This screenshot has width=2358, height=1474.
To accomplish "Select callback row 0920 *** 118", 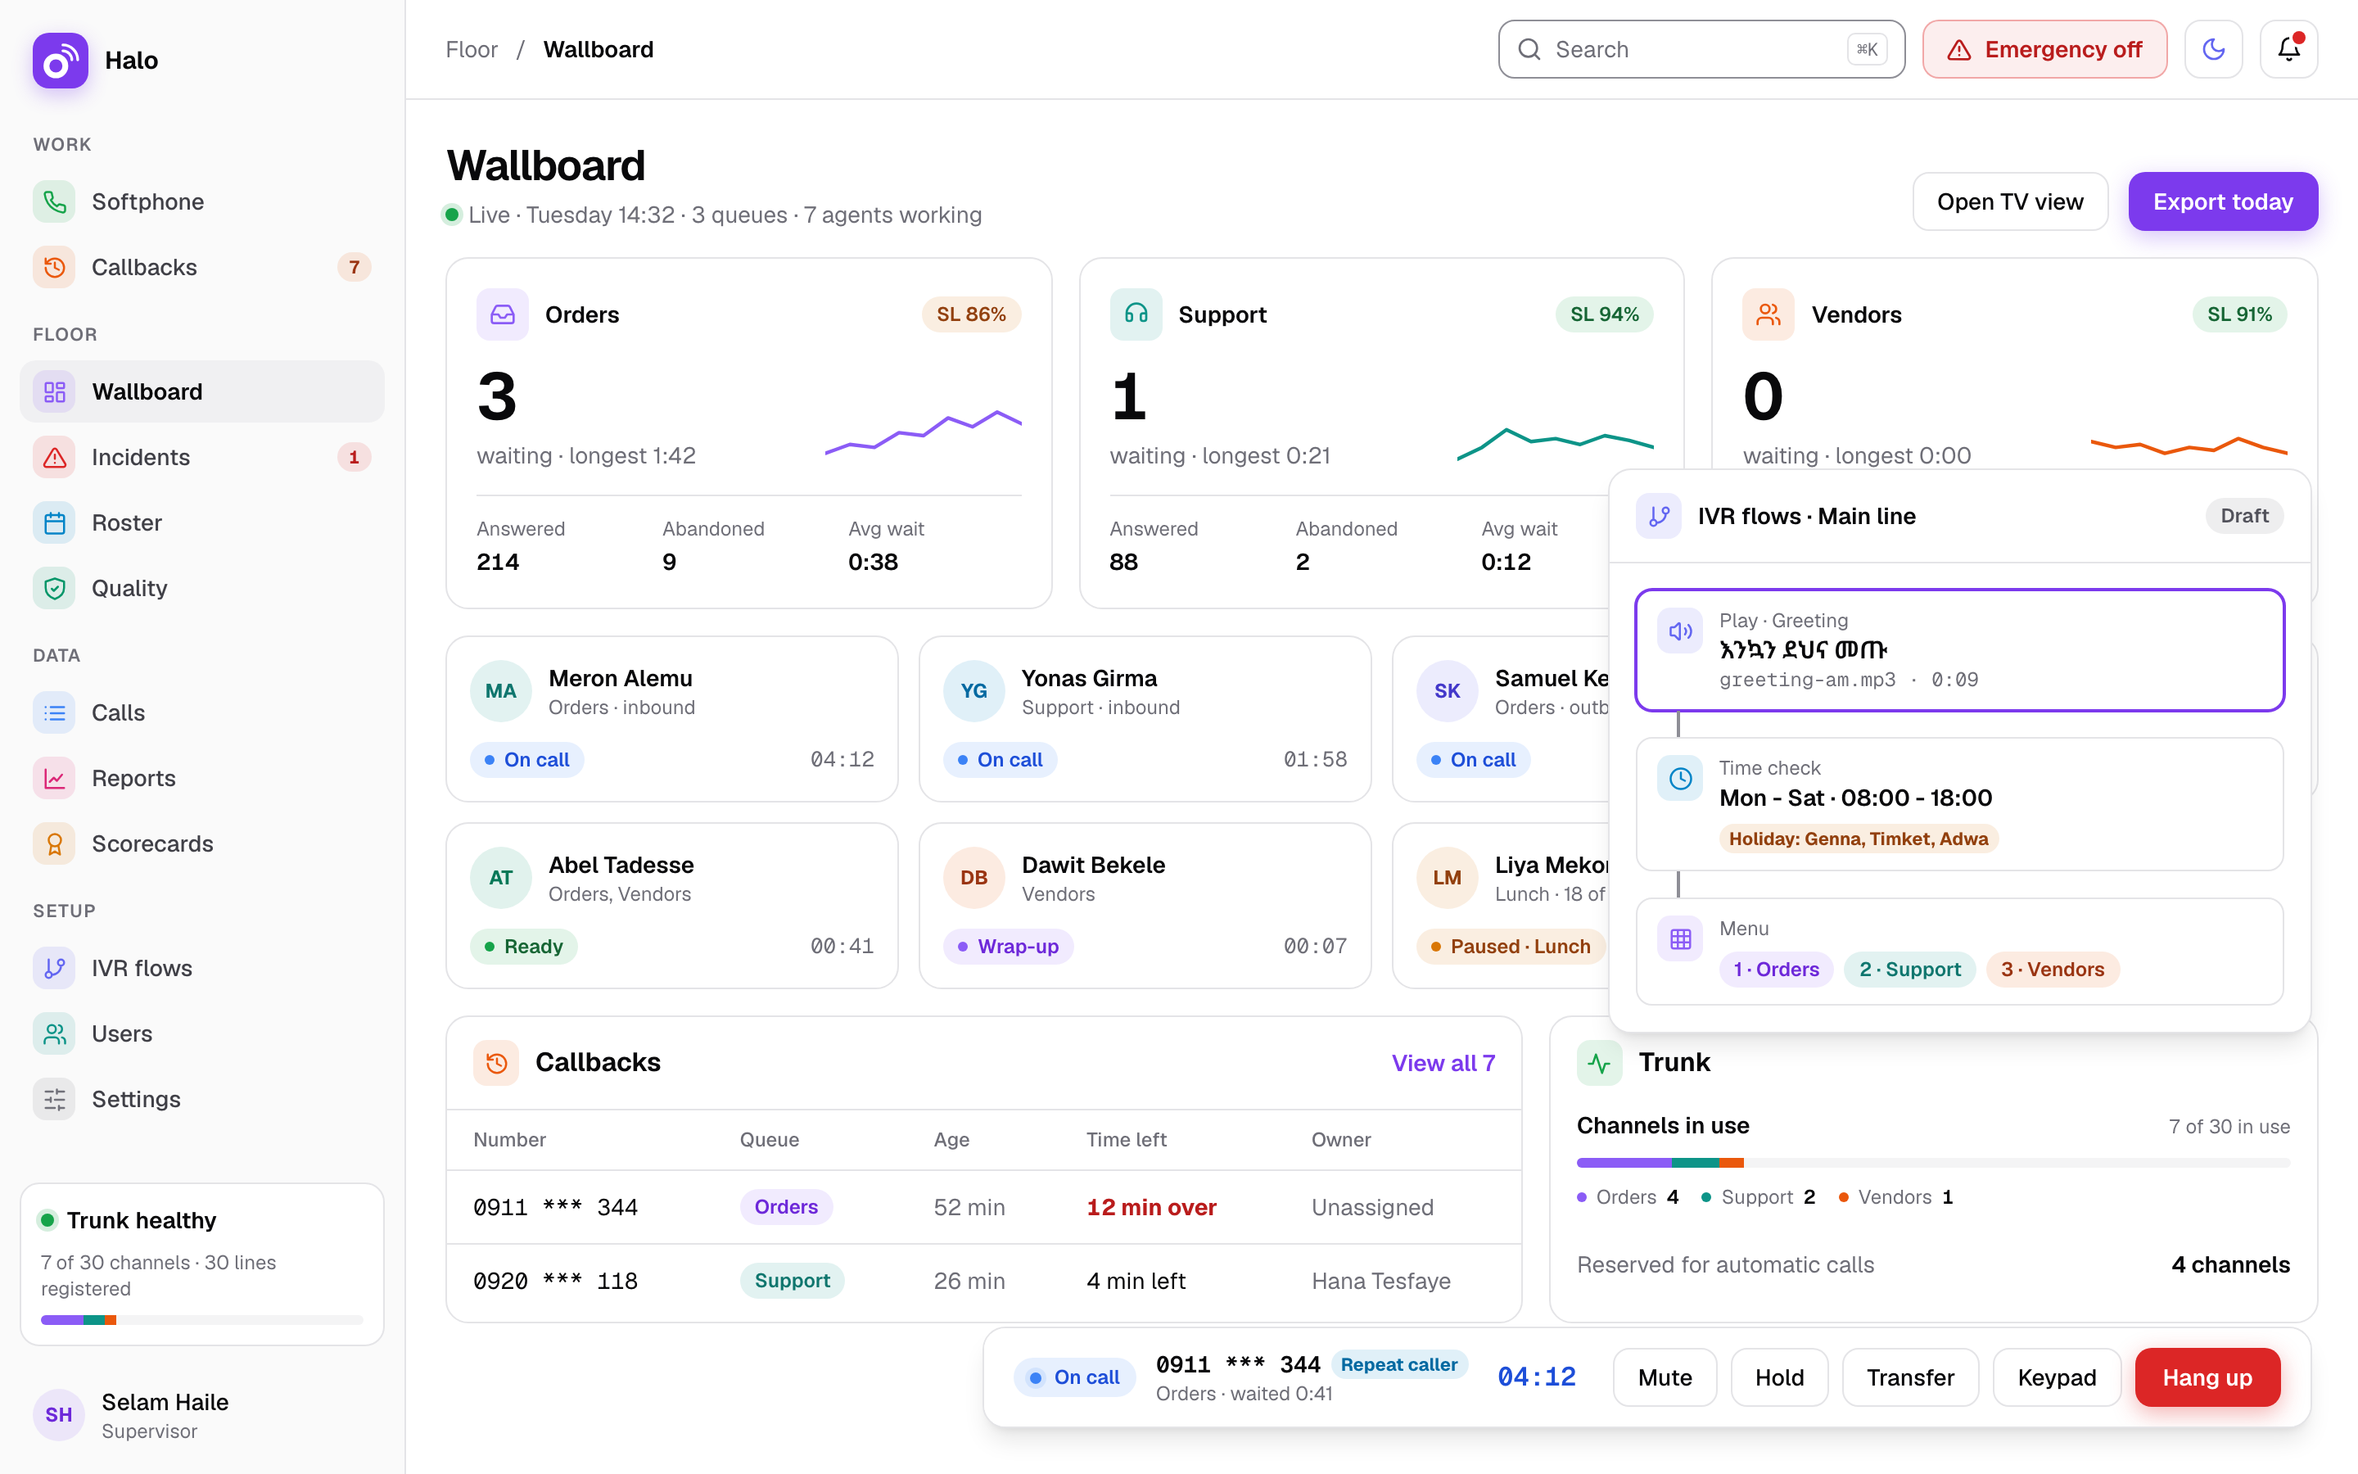I will 984,1281.
